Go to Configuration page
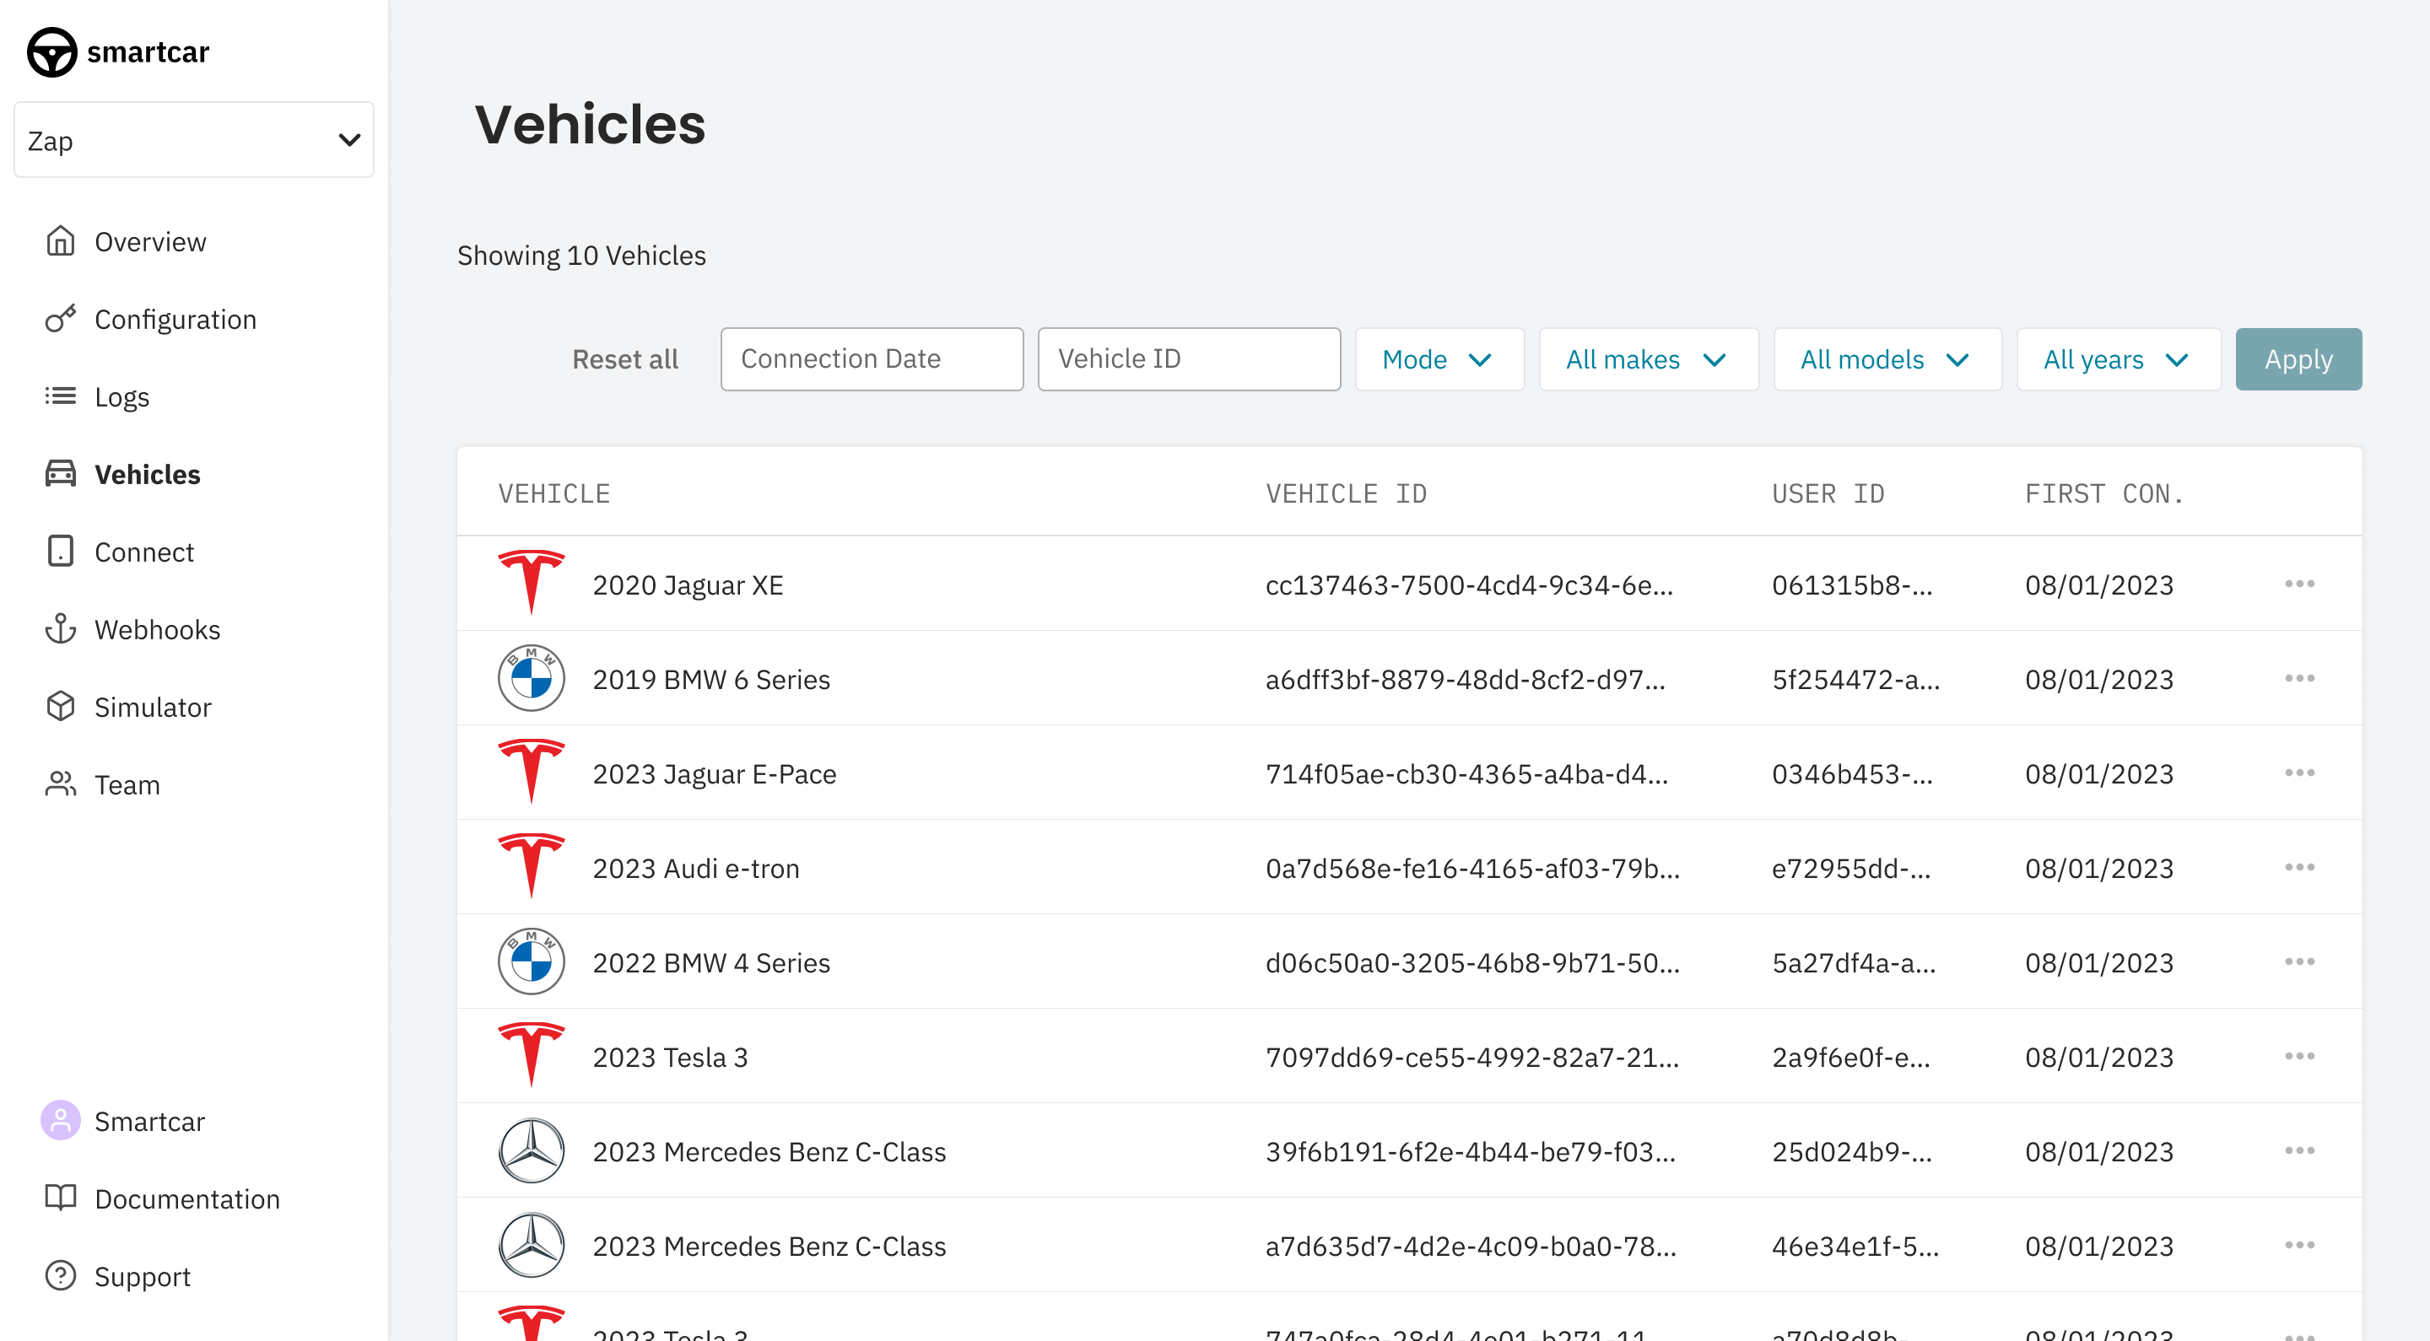2430x1341 pixels. 175,319
